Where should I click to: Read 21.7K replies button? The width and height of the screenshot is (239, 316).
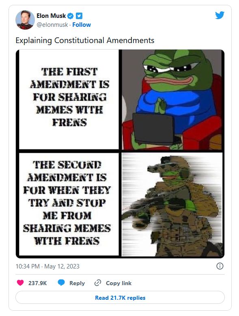coord(120,297)
